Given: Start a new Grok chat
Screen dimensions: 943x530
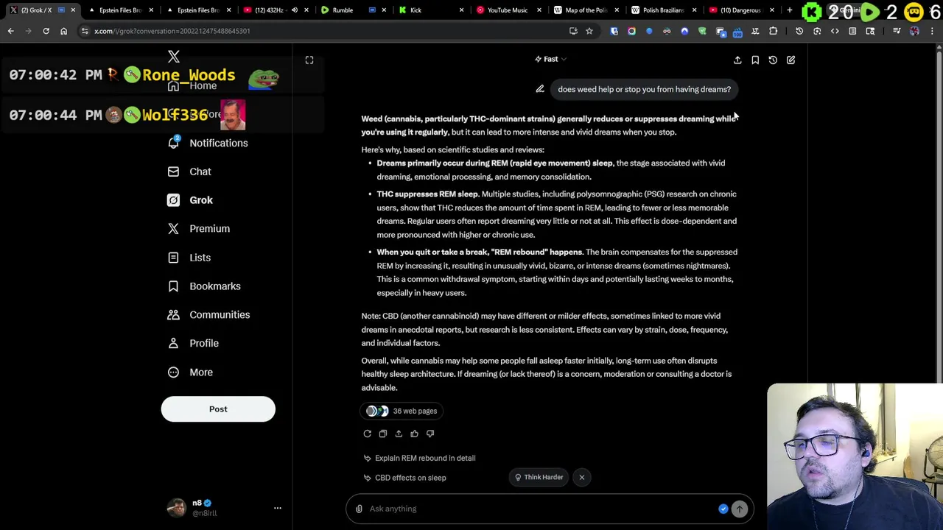Looking at the screenshot, I should 790,60.
